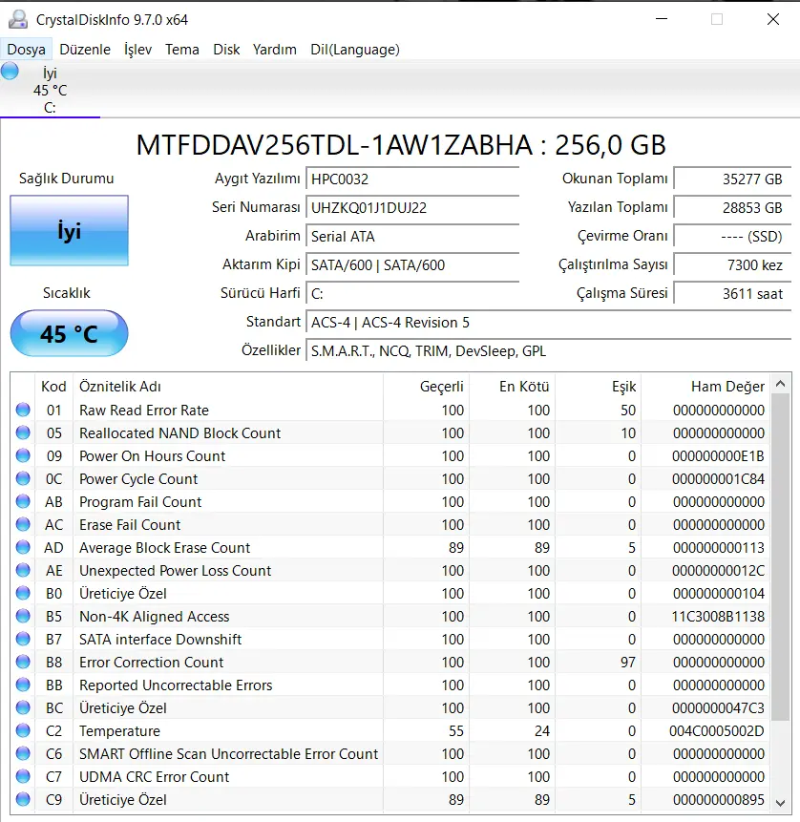Open the Disk menu
800x822 pixels.
[x=226, y=50]
